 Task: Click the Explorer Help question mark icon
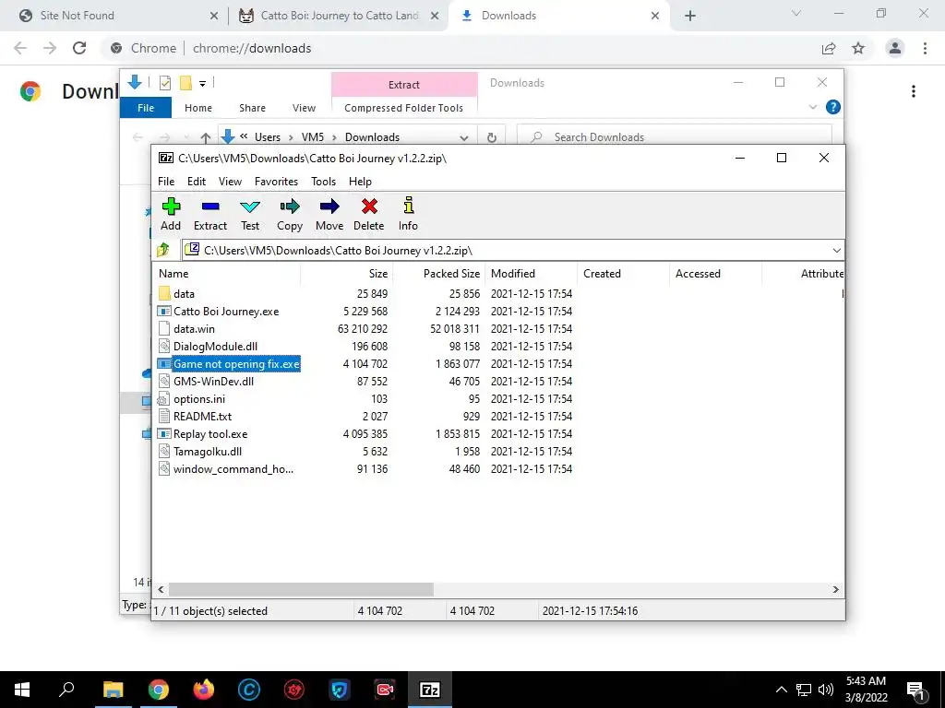833,107
